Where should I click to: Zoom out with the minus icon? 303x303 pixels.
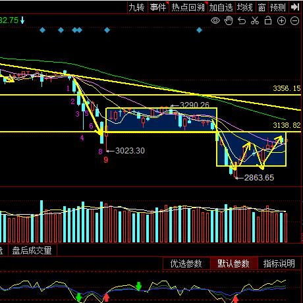(x=294, y=21)
